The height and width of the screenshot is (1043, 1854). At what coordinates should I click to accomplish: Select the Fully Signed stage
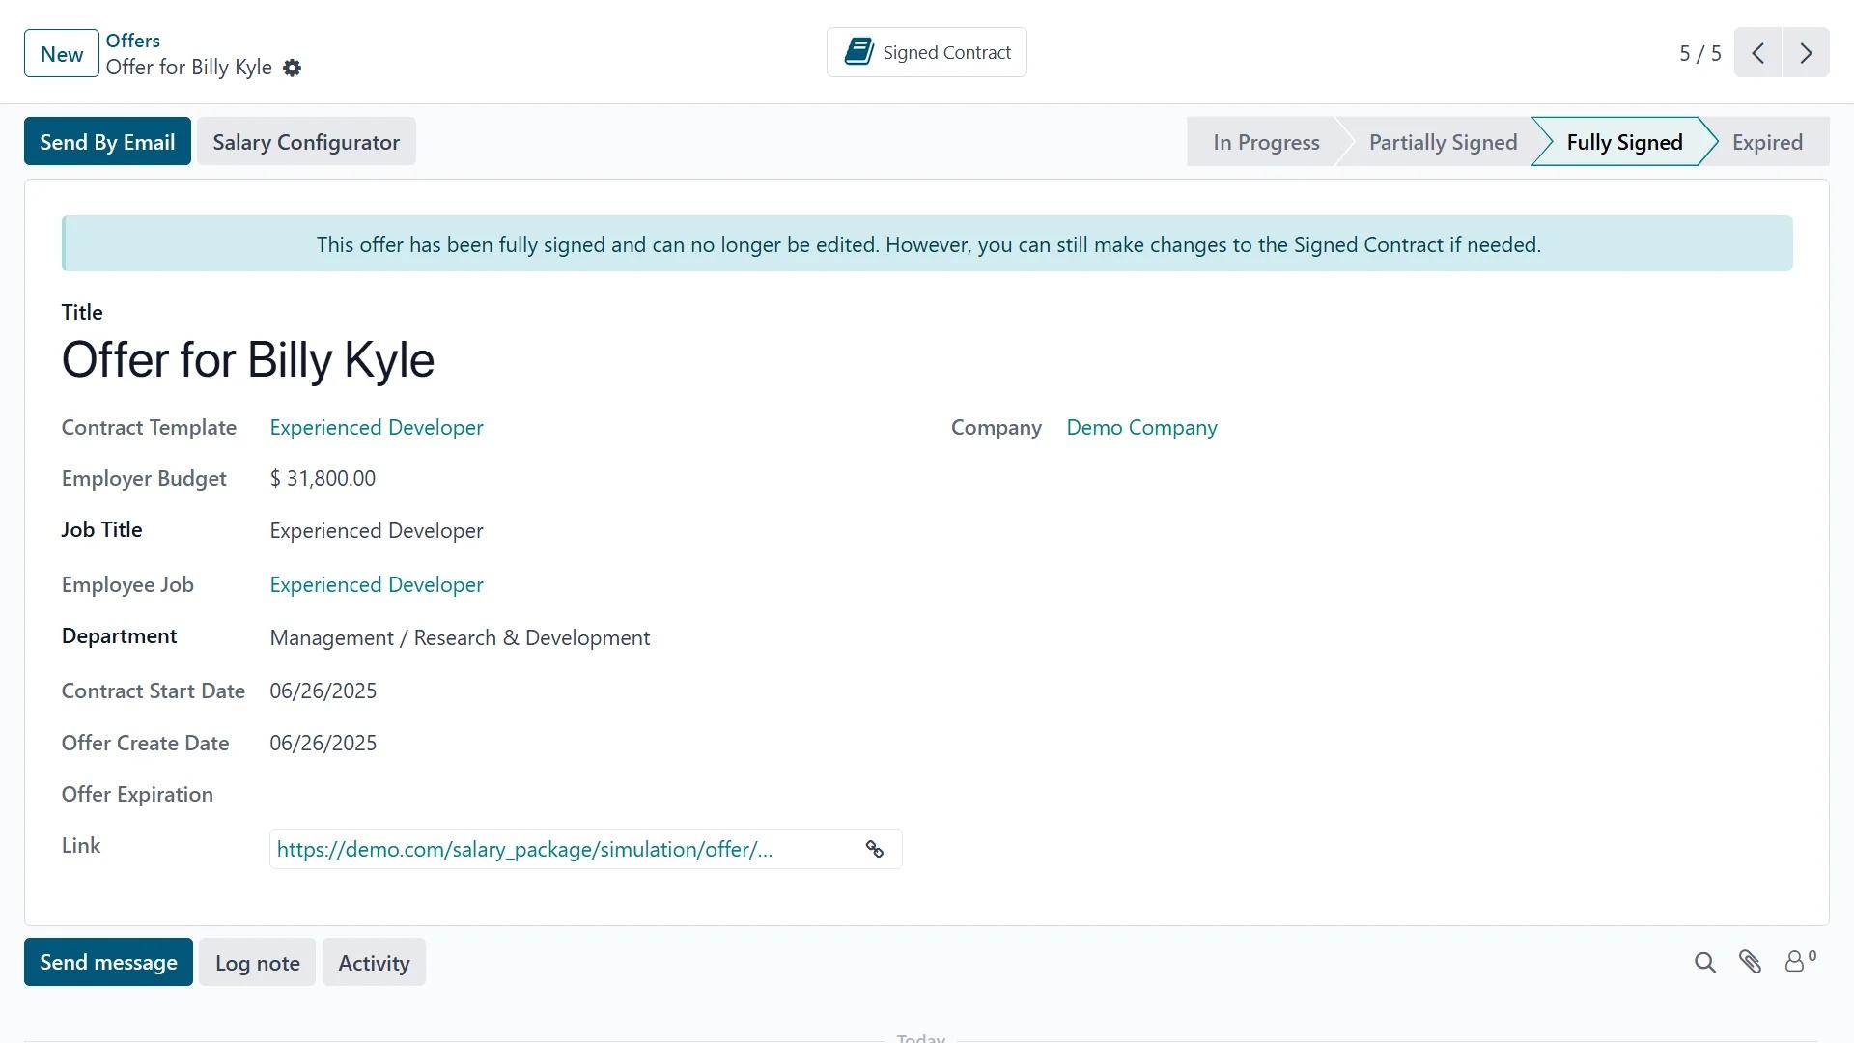tap(1623, 143)
